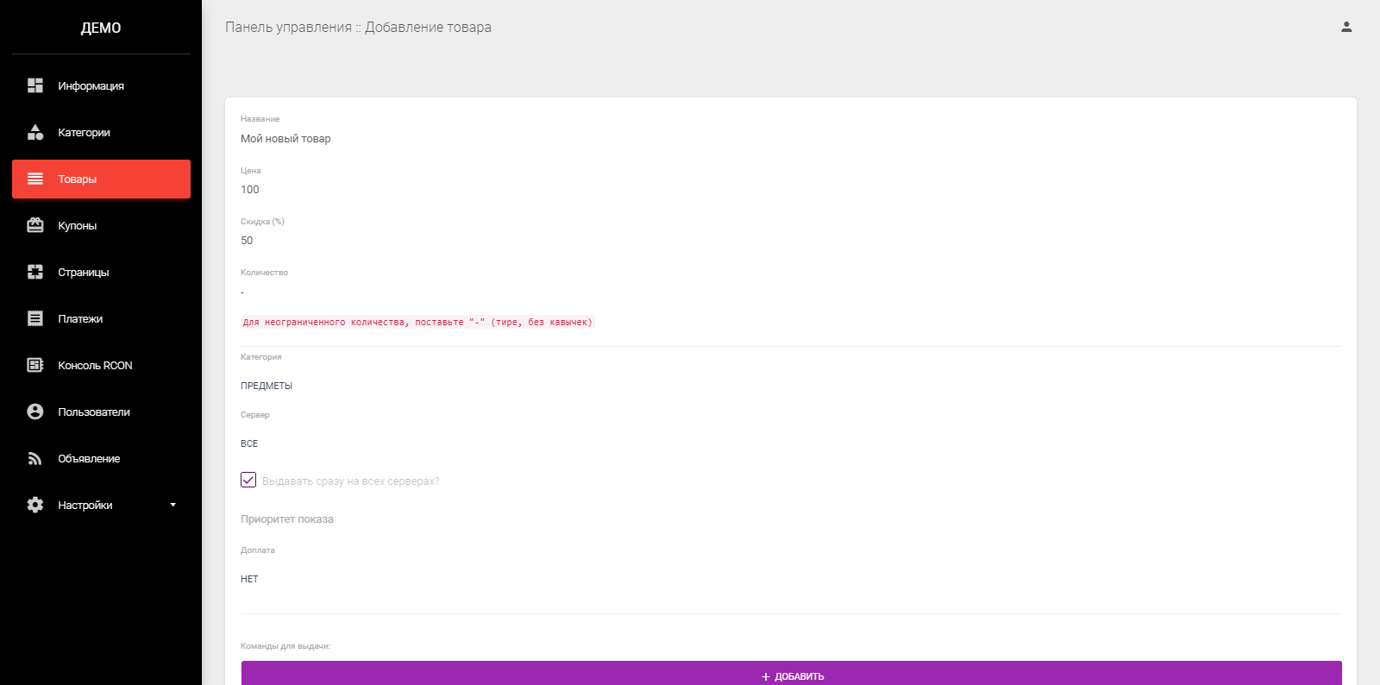Open the Купоны page
The width and height of the screenshot is (1380, 685).
(x=101, y=225)
